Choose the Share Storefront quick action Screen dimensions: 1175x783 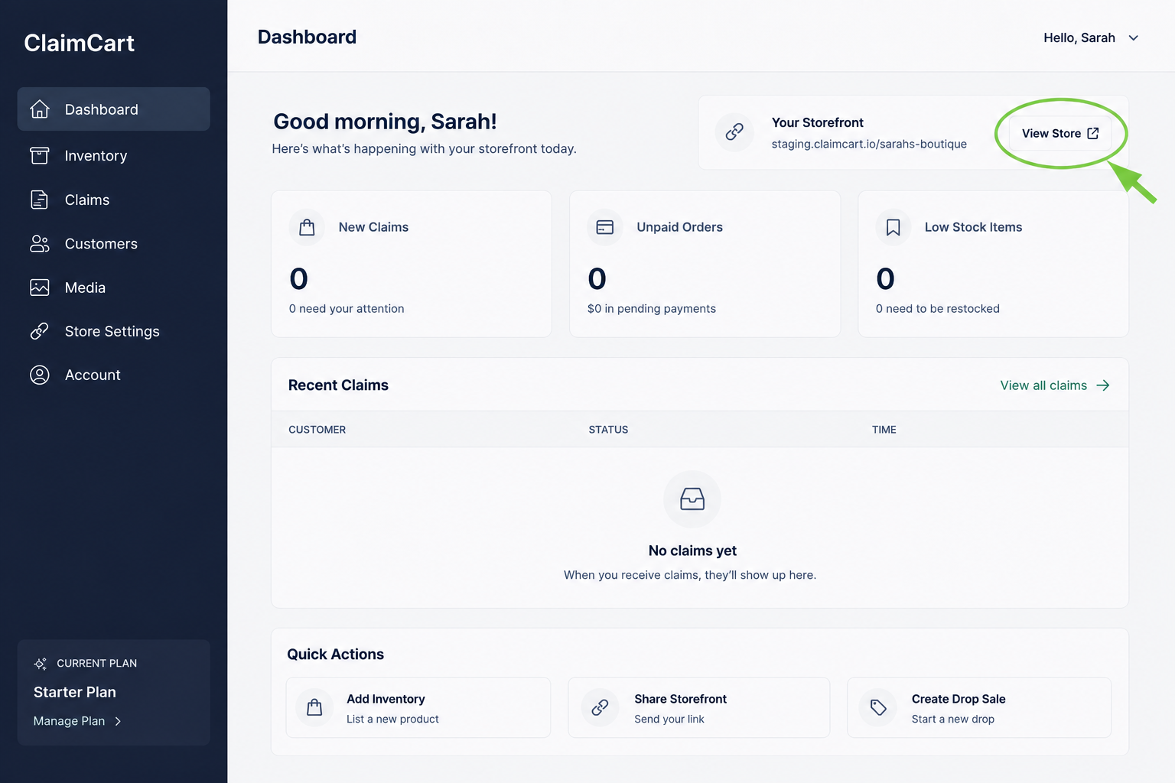pyautogui.click(x=699, y=707)
